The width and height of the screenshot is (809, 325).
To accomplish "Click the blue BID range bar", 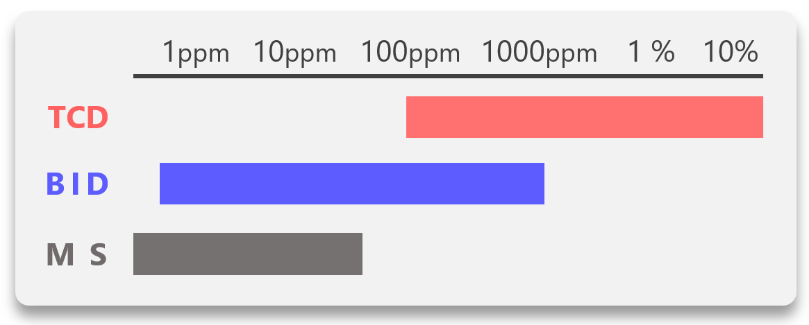I will tap(351, 184).
